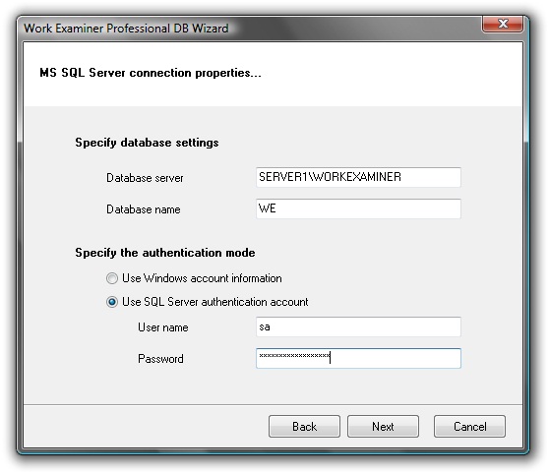Focus the User name field containing sa
This screenshot has width=549, height=474.
tap(358, 326)
